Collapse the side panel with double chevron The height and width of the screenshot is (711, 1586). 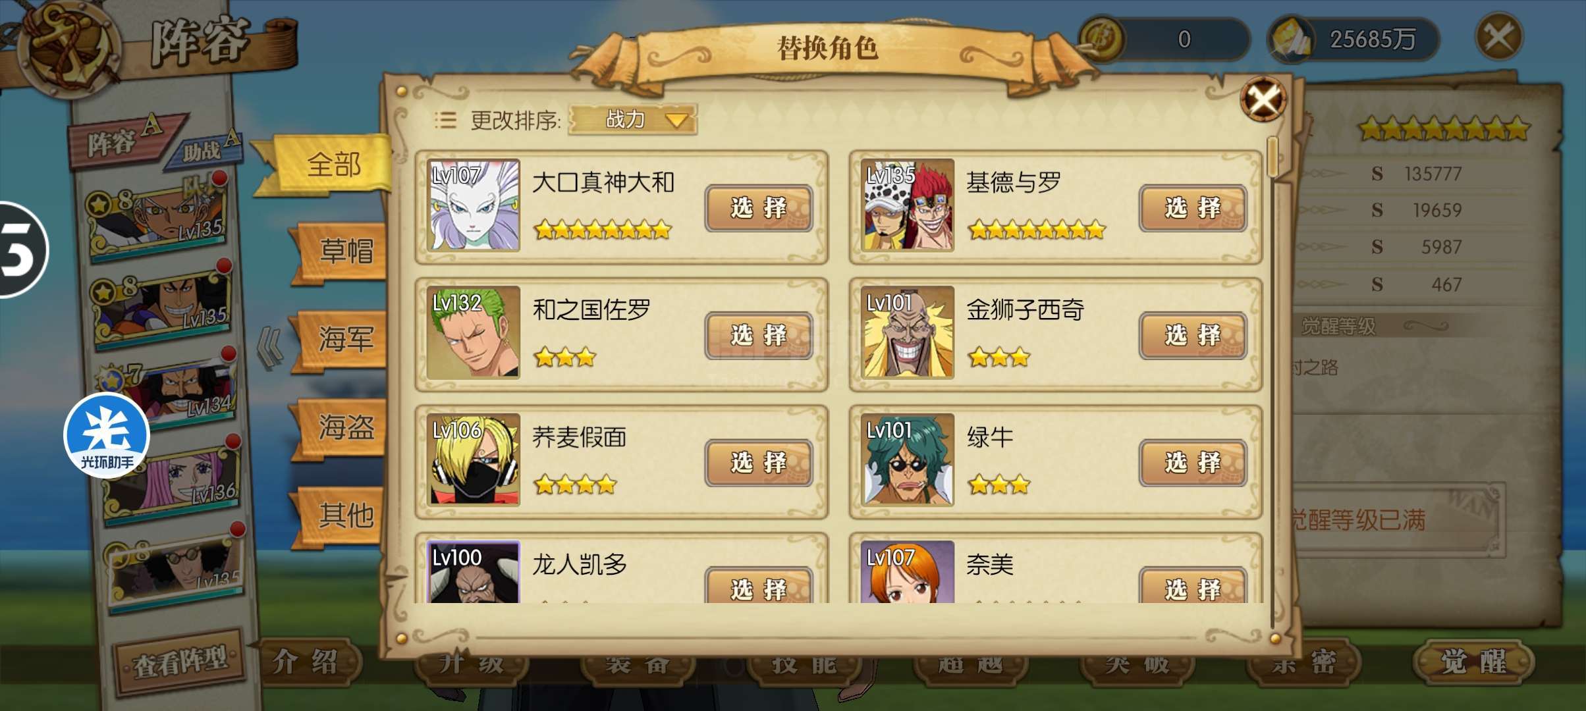click(269, 348)
